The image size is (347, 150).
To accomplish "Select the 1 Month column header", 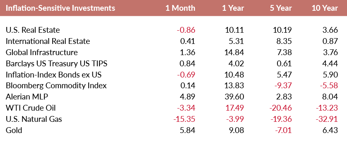I will click(181, 8).
